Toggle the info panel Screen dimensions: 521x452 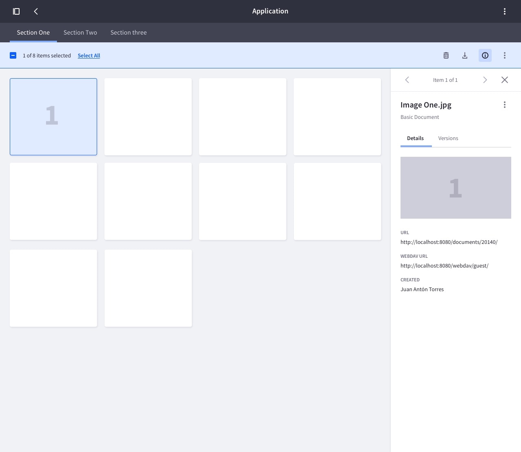pyautogui.click(x=485, y=55)
